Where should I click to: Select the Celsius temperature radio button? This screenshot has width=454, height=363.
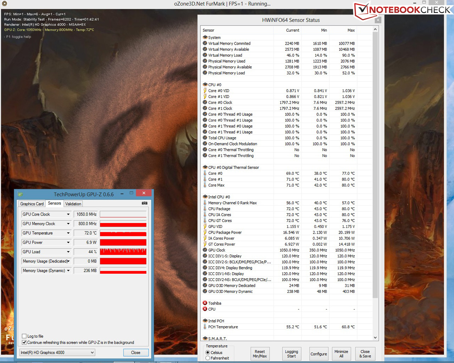point(208,352)
